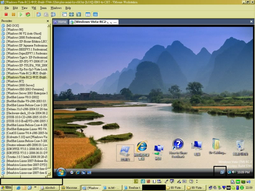Click the host 開始 Start button
255x191 pixels.
pos(6,188)
